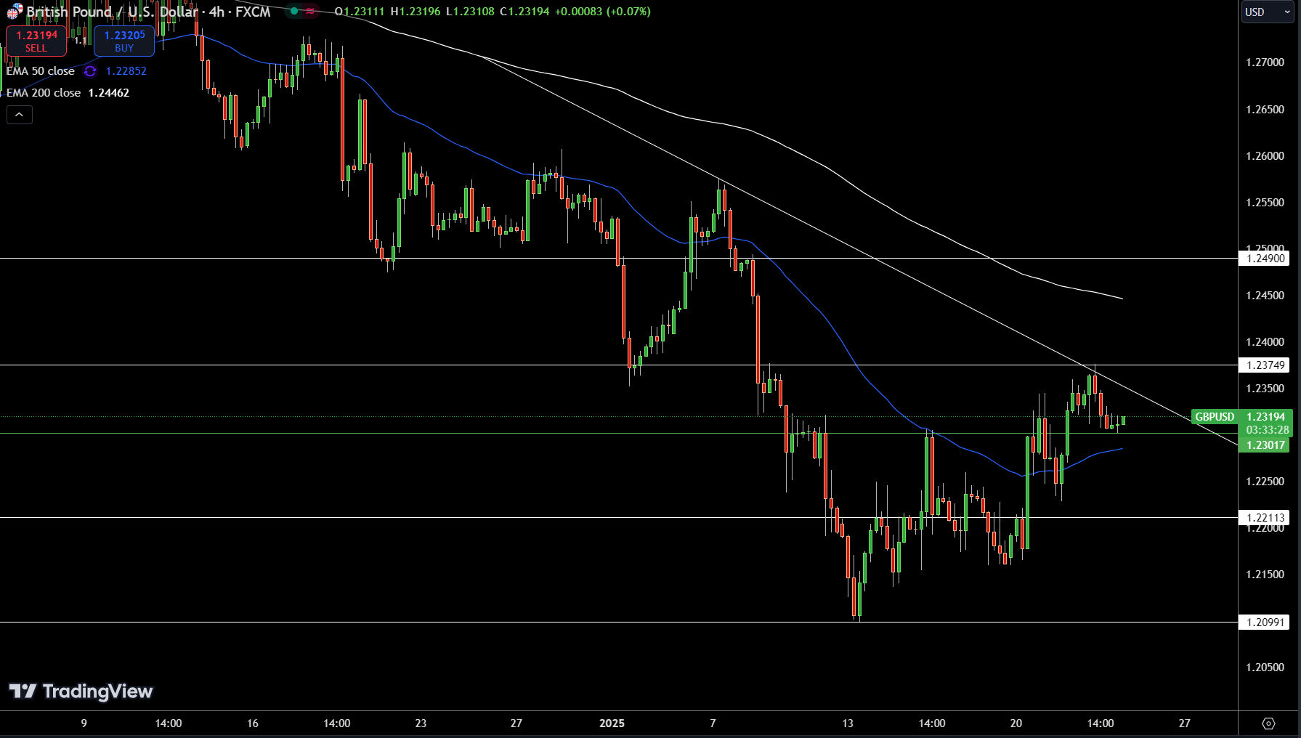Click the 1.23749 horizontal line price label
1301x738 pixels.
[x=1265, y=365]
